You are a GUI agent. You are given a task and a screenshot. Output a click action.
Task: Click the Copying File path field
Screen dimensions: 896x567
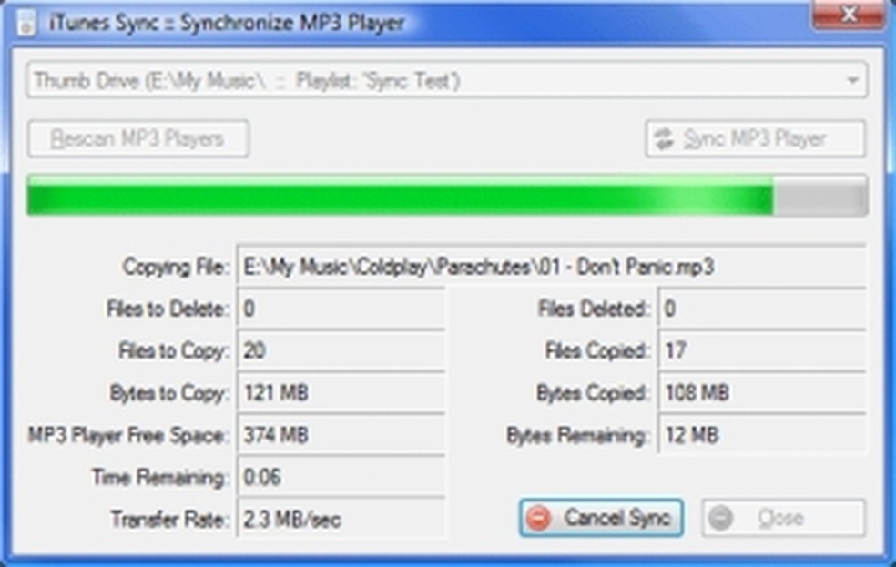552,266
